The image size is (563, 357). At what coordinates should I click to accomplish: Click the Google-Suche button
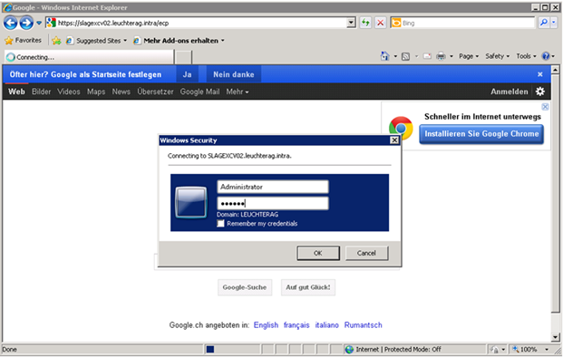tap(245, 287)
